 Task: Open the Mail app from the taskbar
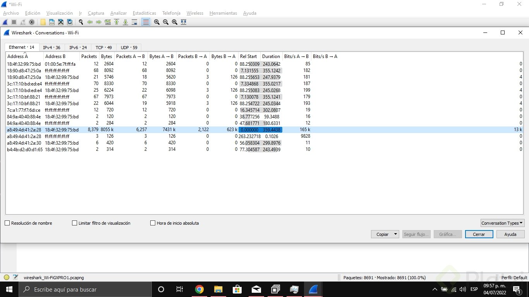point(256,289)
